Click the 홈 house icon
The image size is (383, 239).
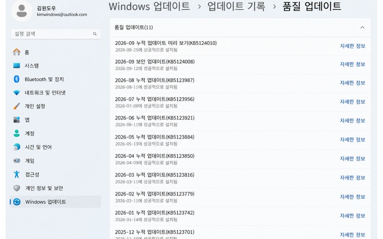click(x=17, y=52)
